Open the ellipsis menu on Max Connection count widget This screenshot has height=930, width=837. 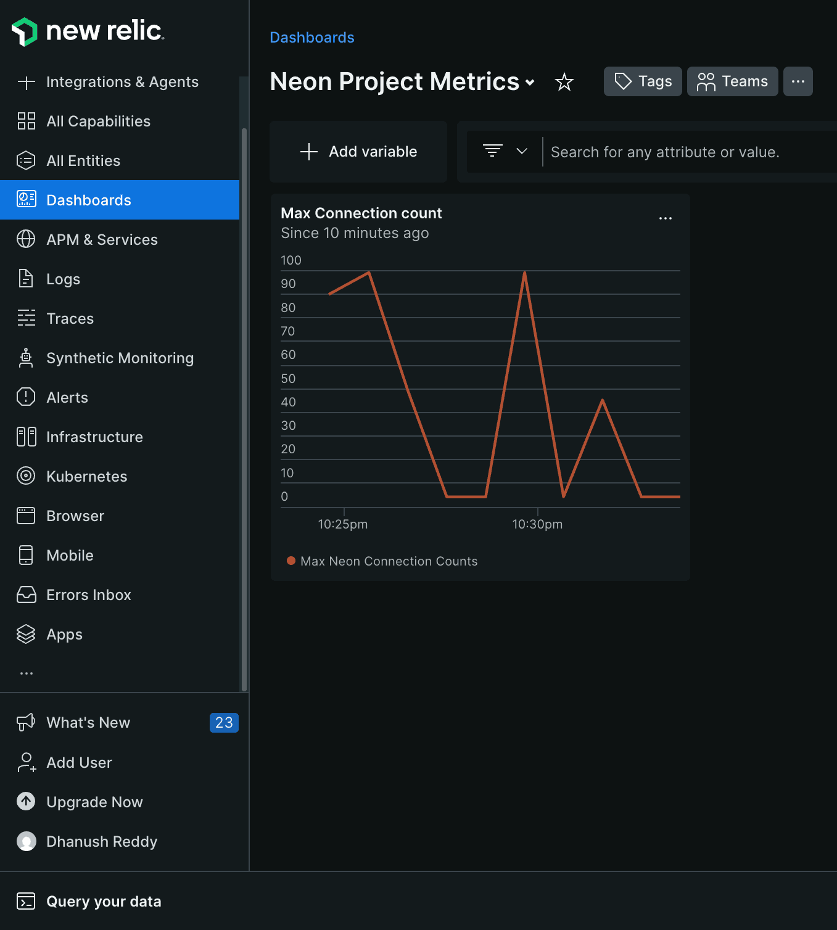point(666,218)
